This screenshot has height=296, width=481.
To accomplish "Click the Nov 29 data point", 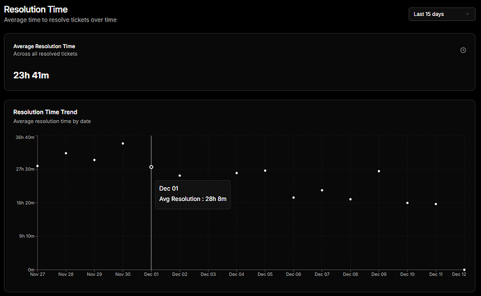I will click(94, 160).
